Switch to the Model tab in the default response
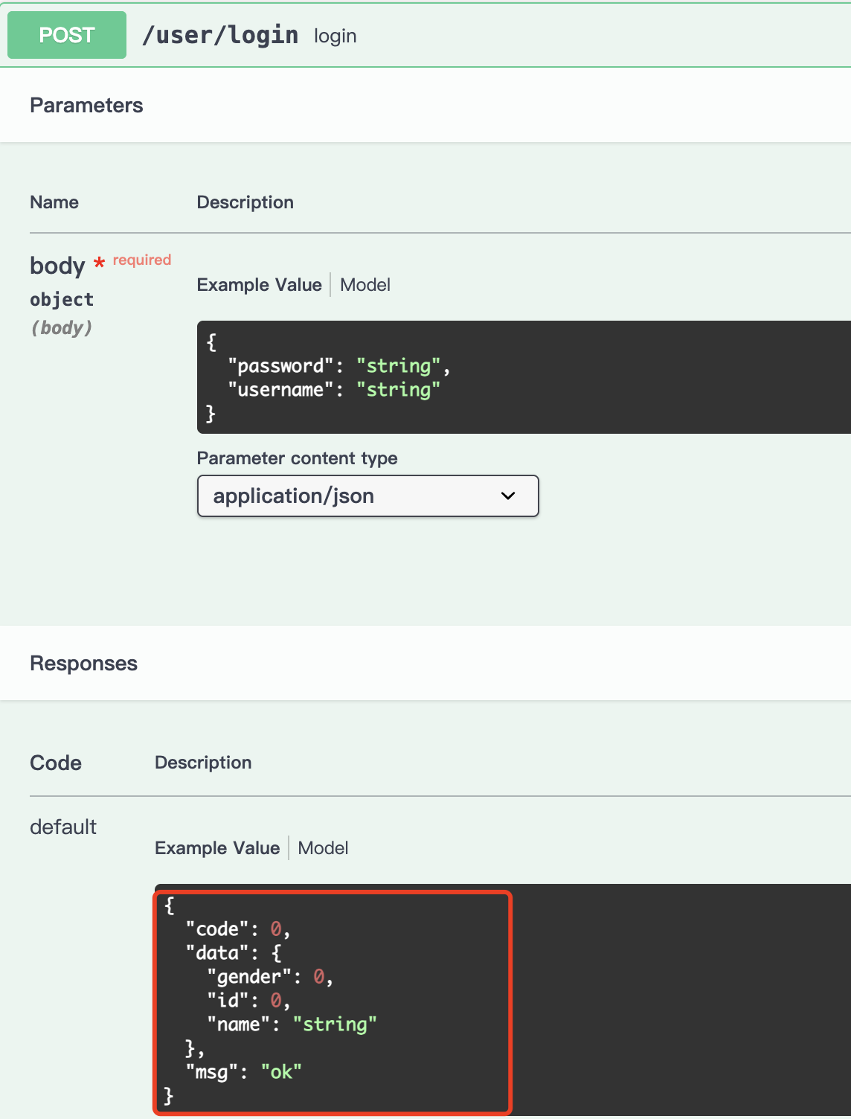The image size is (851, 1119). point(323,848)
